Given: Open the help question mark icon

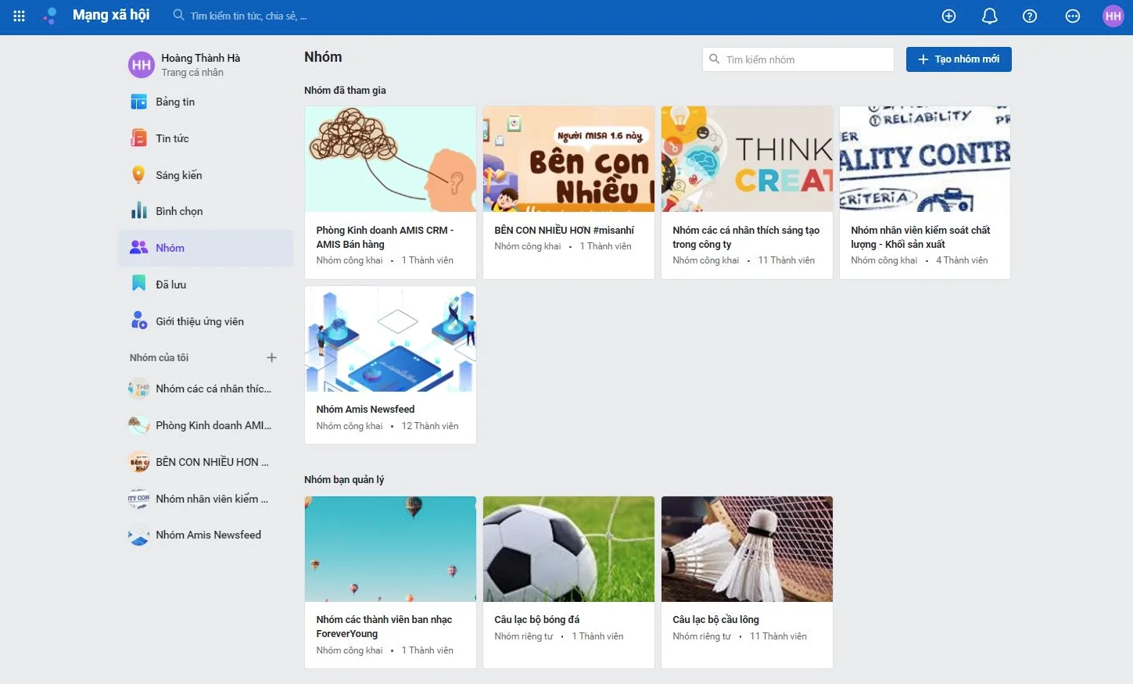Looking at the screenshot, I should click(x=1030, y=16).
